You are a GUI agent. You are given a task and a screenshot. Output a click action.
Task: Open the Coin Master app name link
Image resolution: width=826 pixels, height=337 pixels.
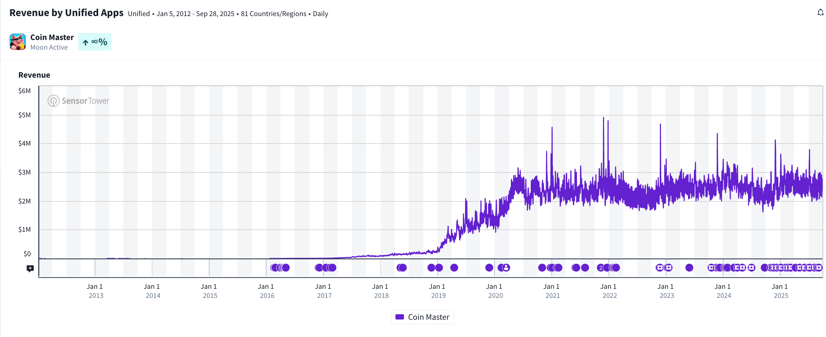[52, 37]
